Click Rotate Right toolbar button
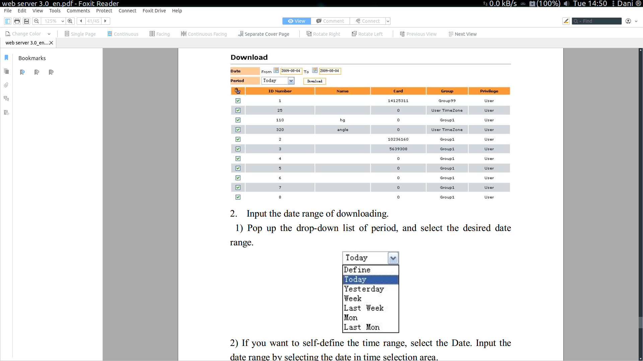 [323, 34]
